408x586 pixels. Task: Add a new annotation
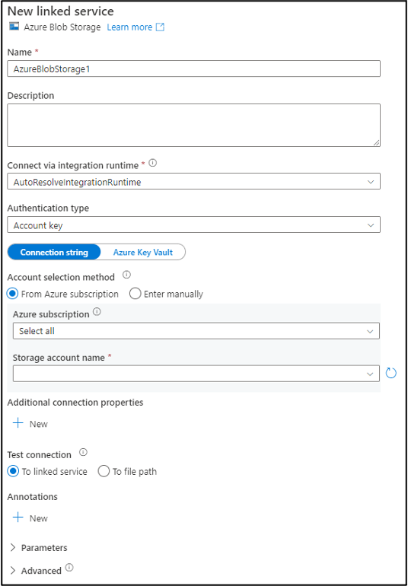[30, 518]
